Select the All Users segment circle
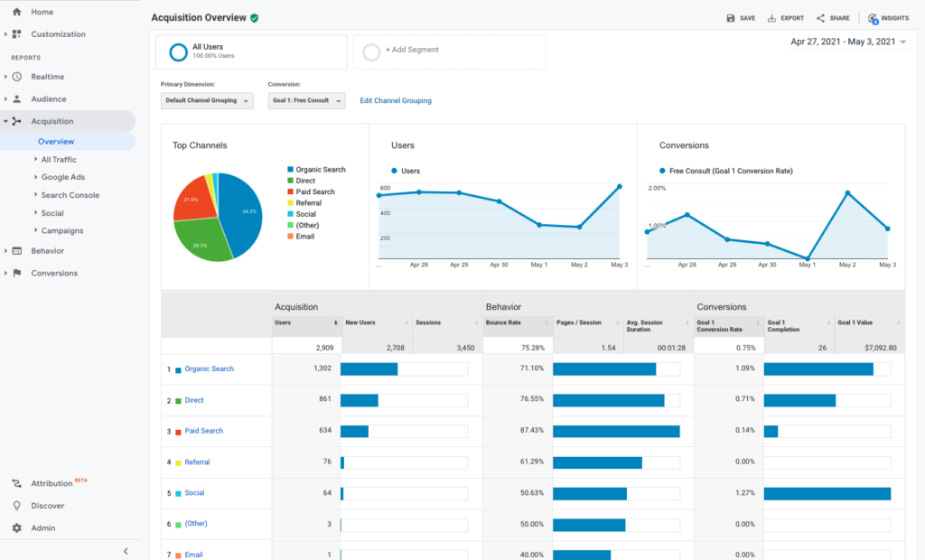Viewport: 925px width, 560px height. coord(179,52)
